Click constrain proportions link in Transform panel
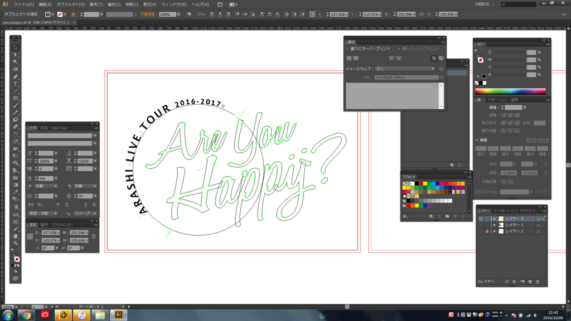This screenshot has height=321, width=571. pos(94,236)
